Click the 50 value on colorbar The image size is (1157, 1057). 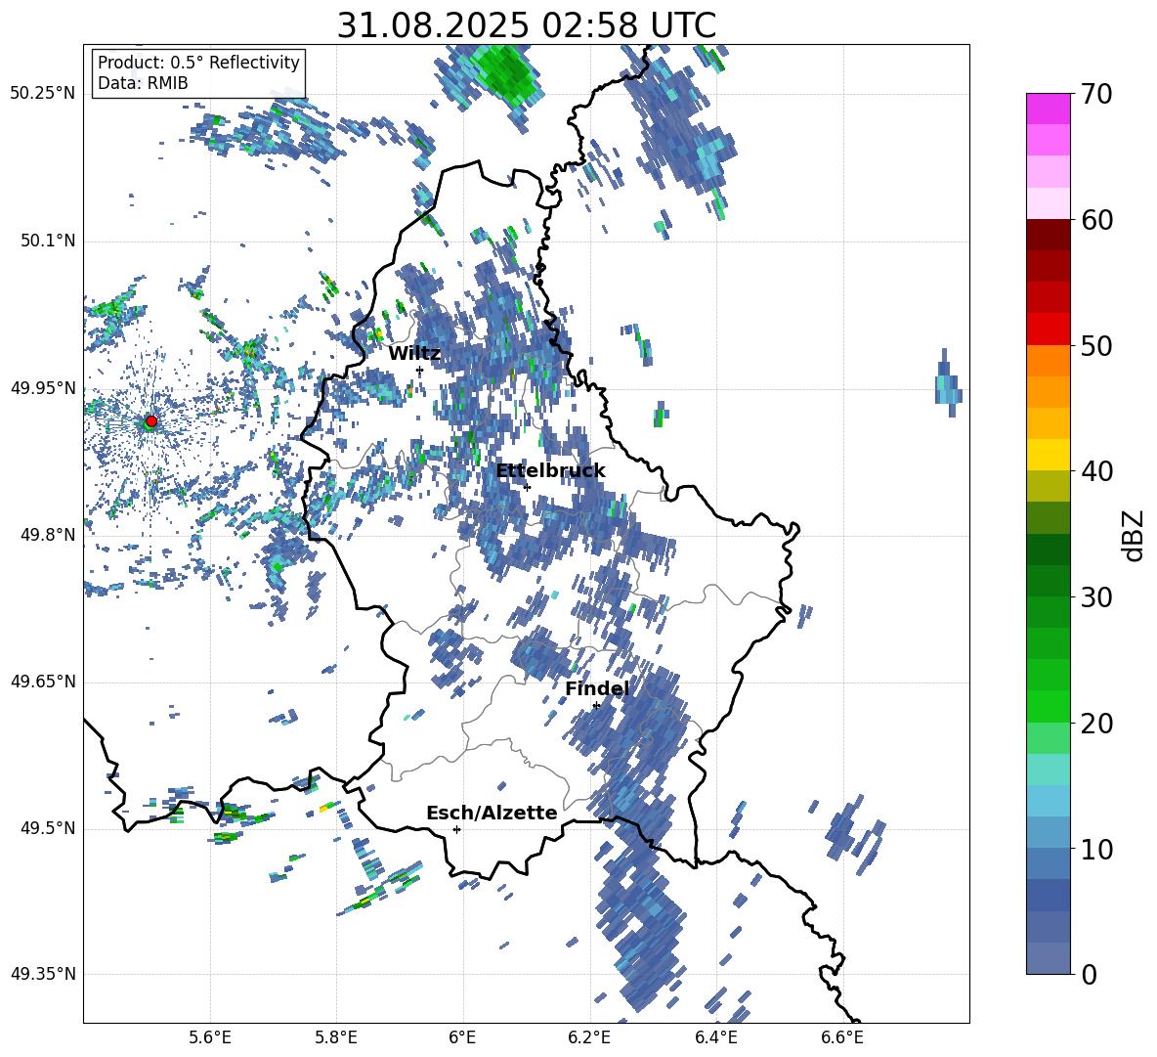[1096, 346]
